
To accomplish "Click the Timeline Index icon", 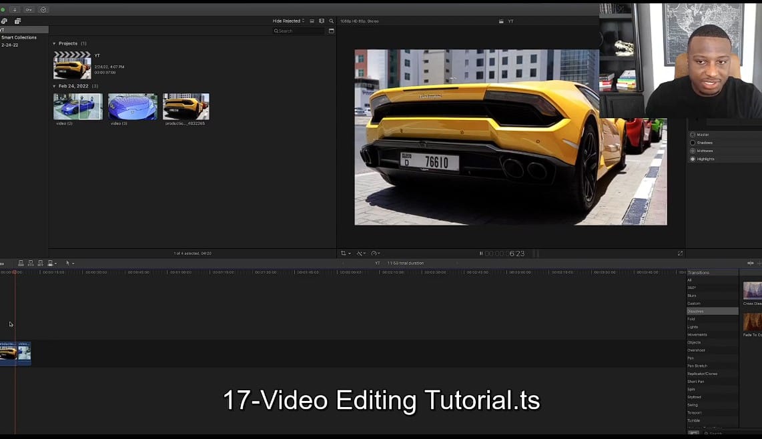I will point(3,262).
